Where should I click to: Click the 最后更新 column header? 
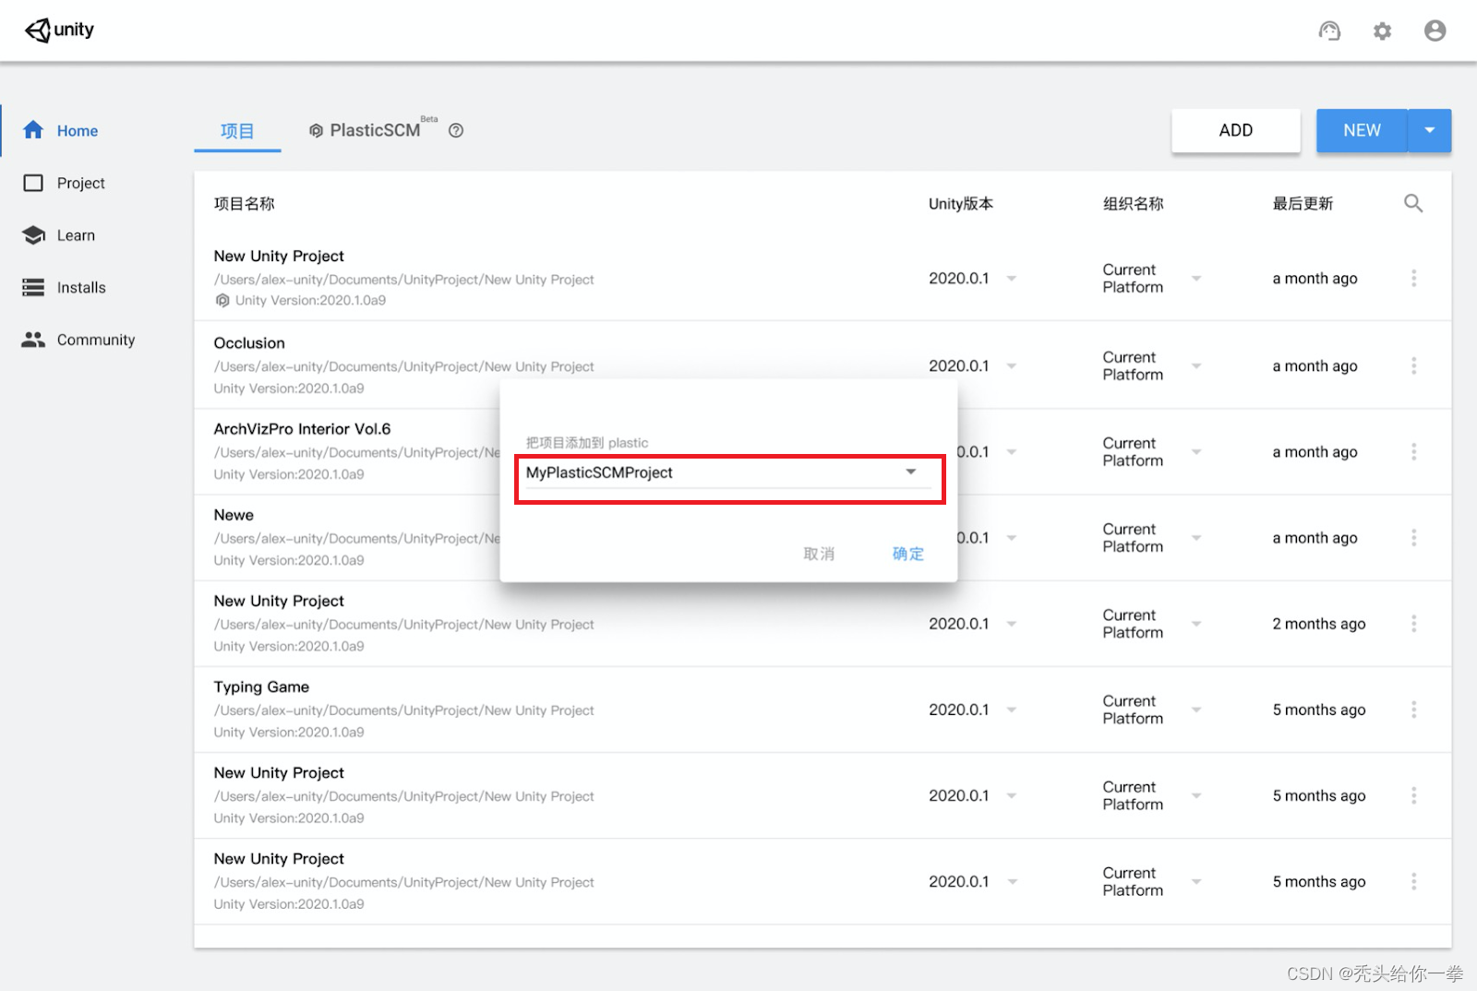1303,203
